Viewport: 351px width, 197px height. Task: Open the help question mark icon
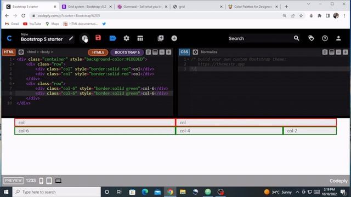(x=325, y=38)
